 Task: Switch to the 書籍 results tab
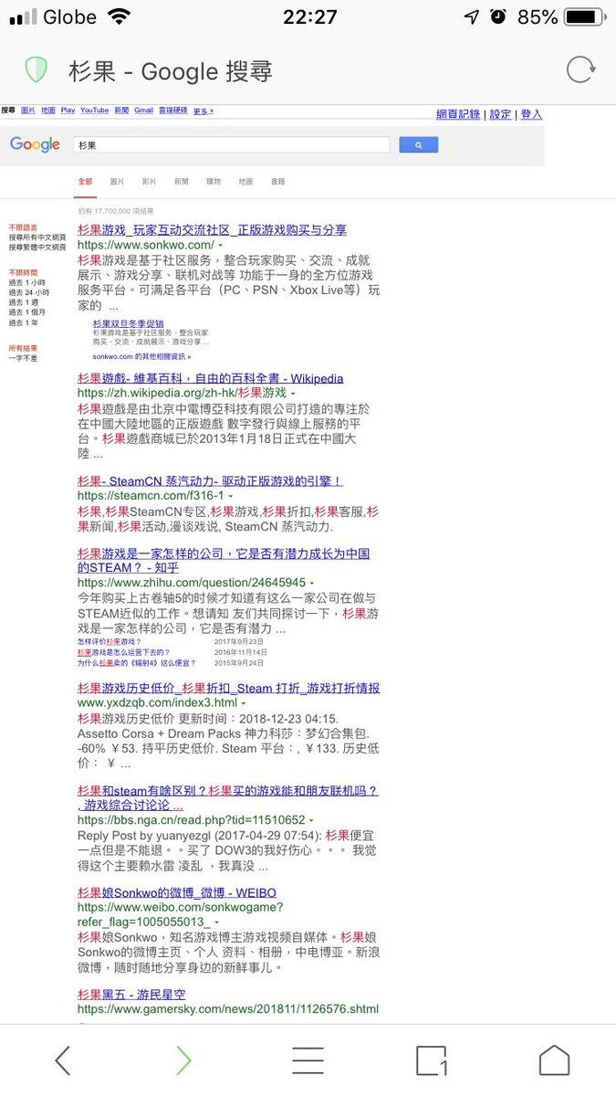coord(277,182)
